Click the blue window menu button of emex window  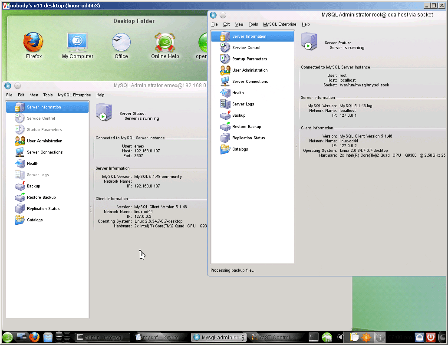point(8,85)
